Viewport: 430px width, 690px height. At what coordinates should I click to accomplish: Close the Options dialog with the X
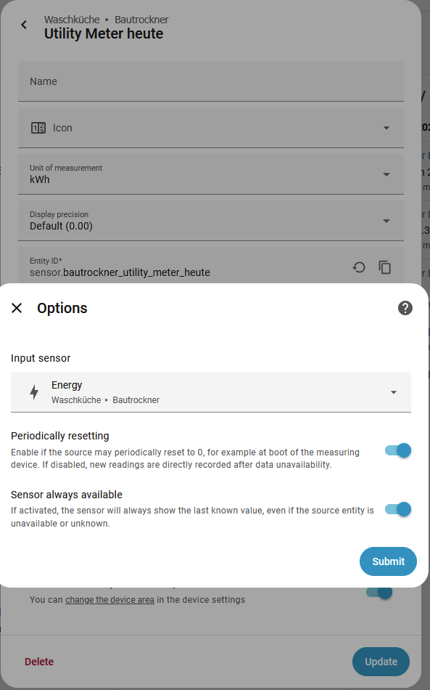[17, 308]
